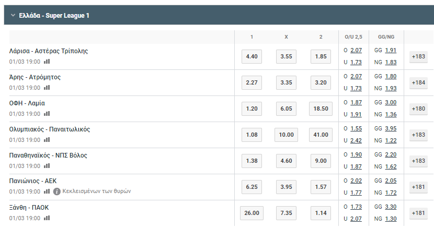
Task: Select Under 2.5 odds 1.77 for Πανιώνιος - ΑΕΚ
Action: pyautogui.click(x=356, y=193)
